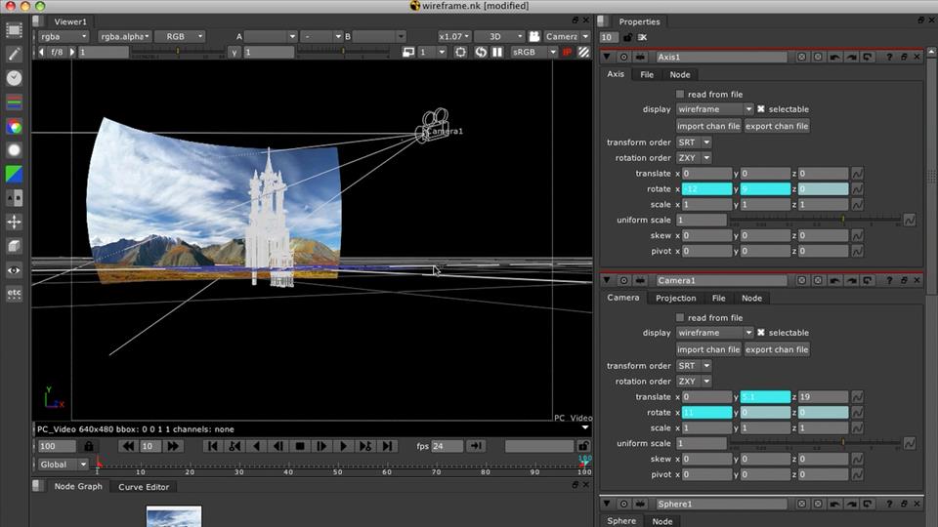Play the sequence backward
938x527 pixels.
[257, 446]
